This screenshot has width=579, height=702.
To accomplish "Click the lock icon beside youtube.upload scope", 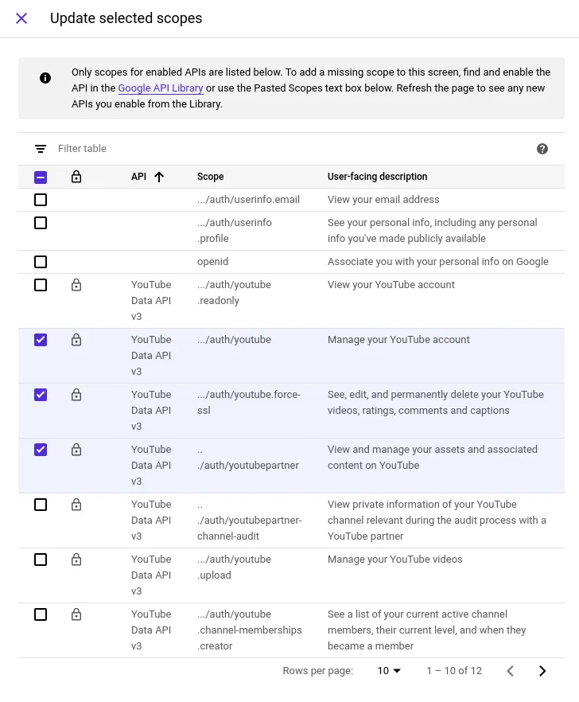I will click(x=76, y=560).
